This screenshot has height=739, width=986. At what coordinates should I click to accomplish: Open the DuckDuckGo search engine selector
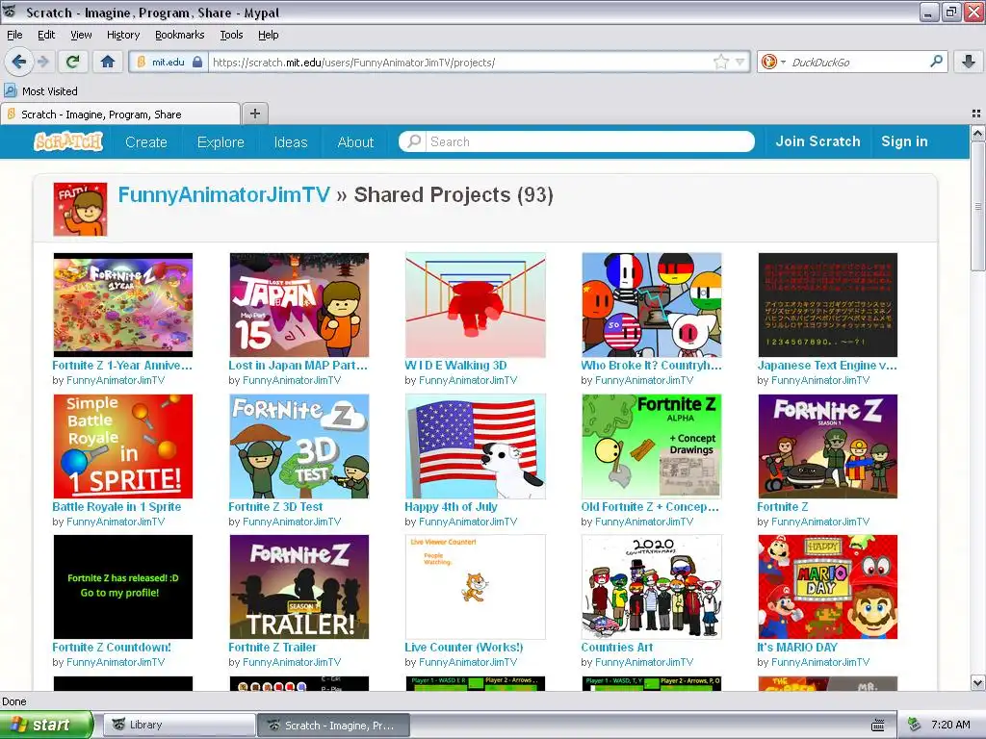[x=773, y=62]
